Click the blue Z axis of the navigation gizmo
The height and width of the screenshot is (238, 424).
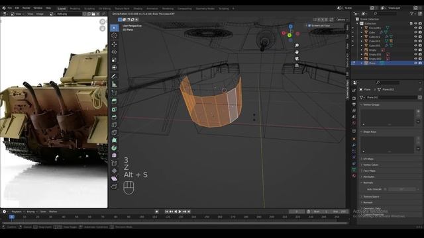(290, 26)
